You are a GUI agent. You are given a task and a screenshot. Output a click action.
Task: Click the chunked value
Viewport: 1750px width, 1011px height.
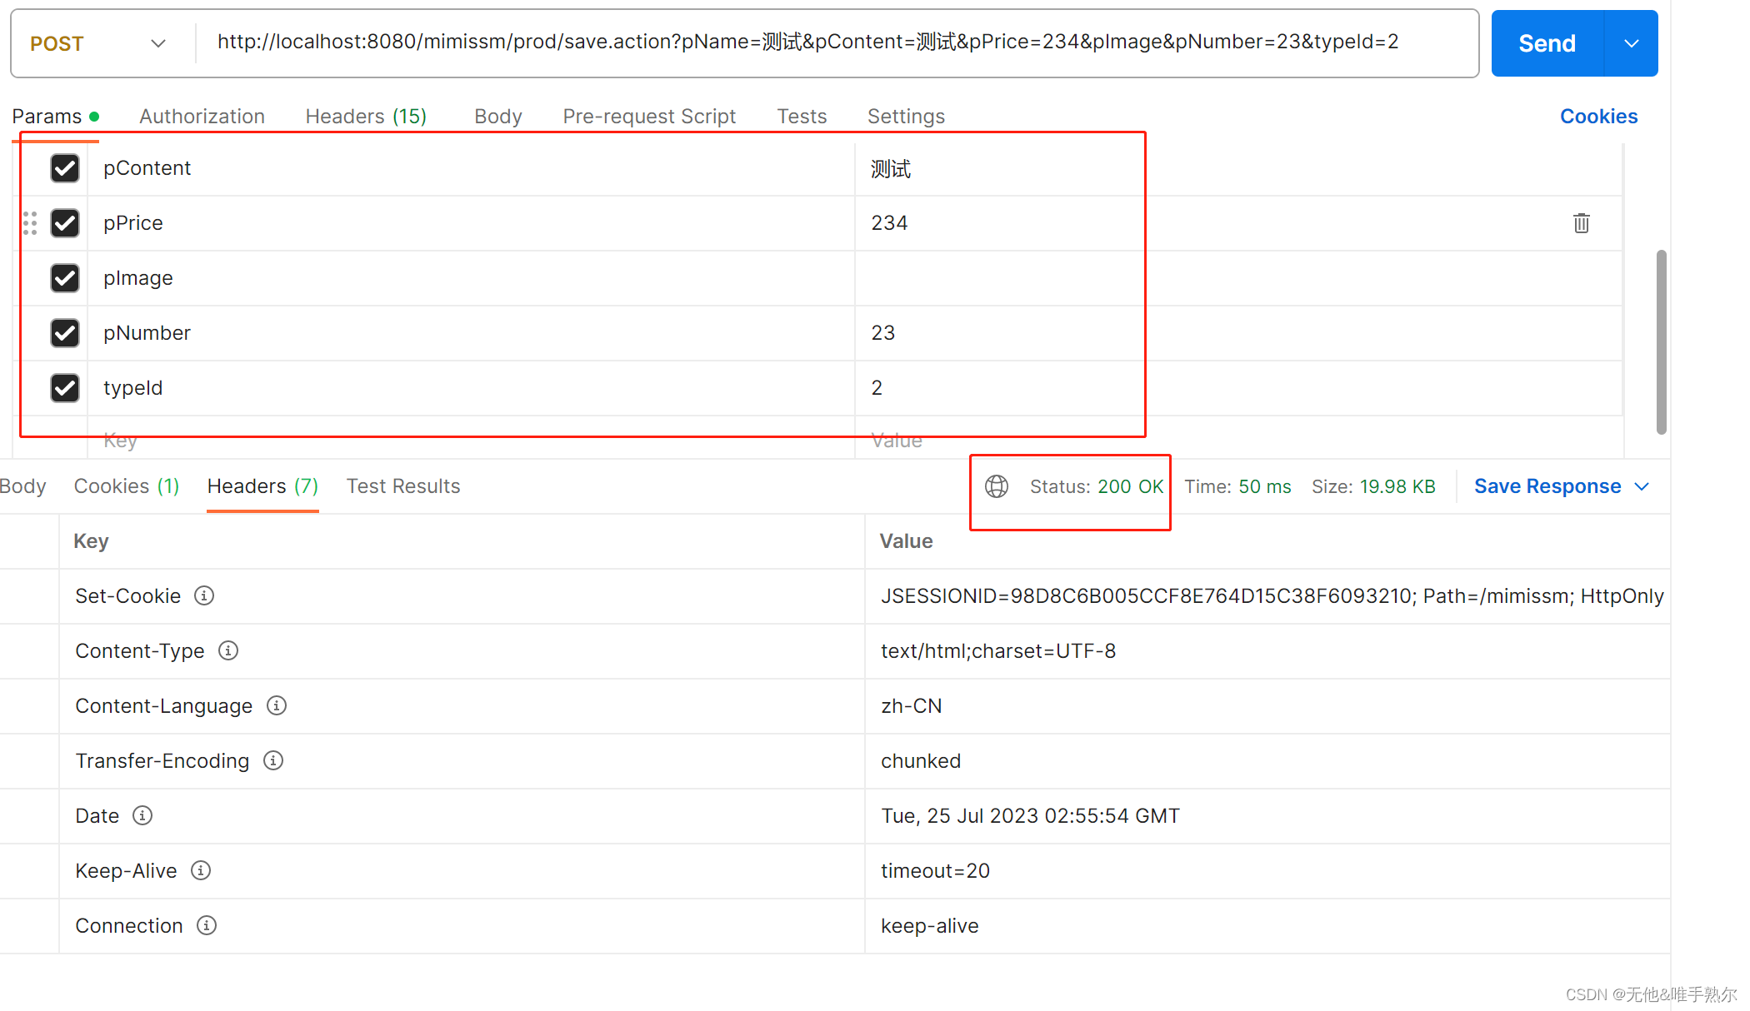(x=921, y=761)
